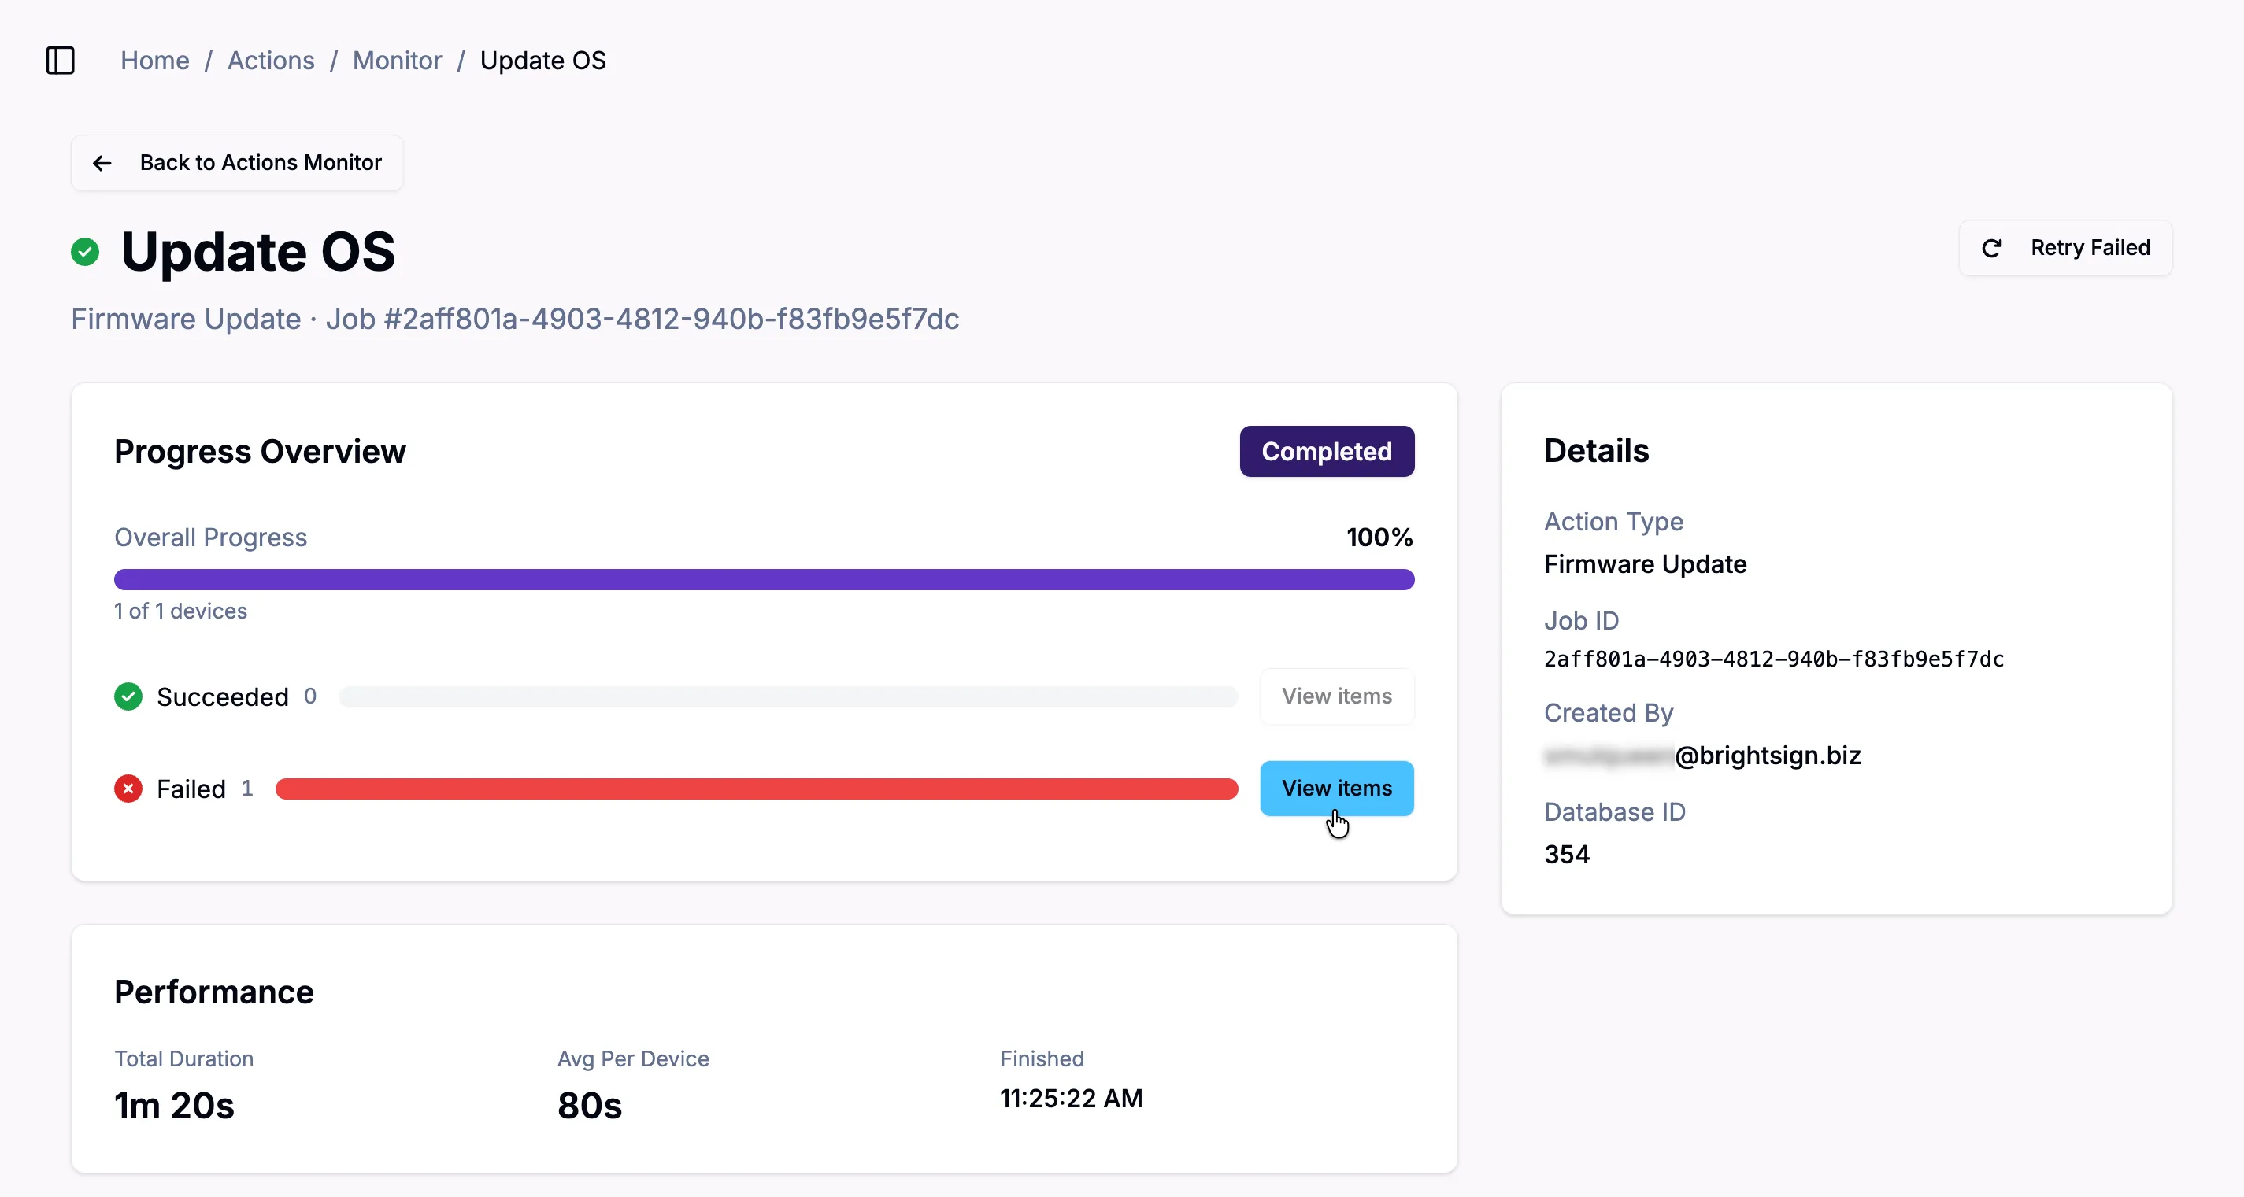Click the Firmware Update action type value
Image resolution: width=2244 pixels, height=1197 pixels.
(1645, 564)
